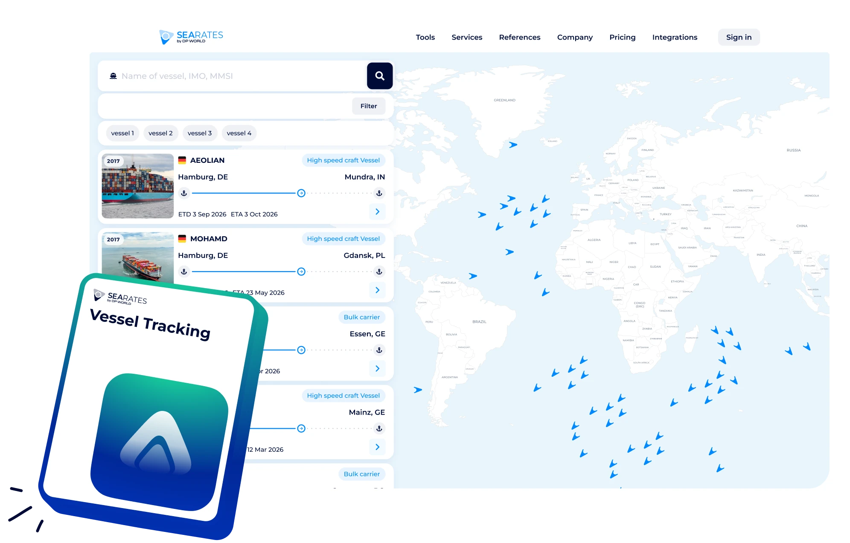Screen dimensions: 850x543
Task: Expand the AEOLIAN card chevron arrow
Action: tap(377, 212)
